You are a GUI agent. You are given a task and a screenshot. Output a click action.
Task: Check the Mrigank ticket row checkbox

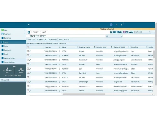point(28,51)
